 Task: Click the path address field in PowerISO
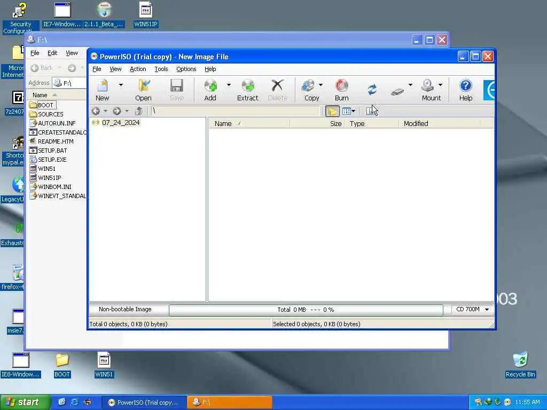coord(235,111)
